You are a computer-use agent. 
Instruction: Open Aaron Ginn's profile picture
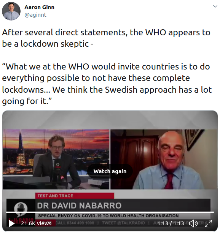tap(11, 11)
